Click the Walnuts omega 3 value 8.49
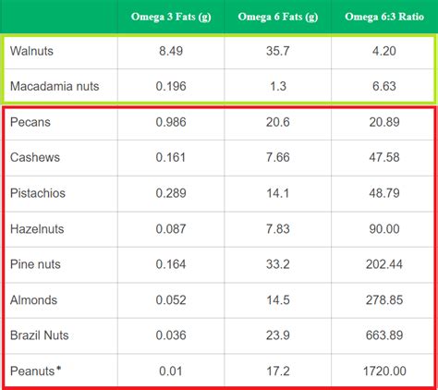The image size is (438, 390). (171, 51)
